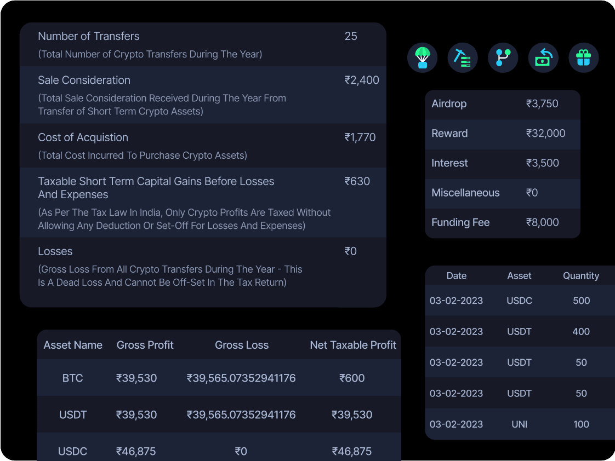Select the mining pickaxe icon
The height and width of the screenshot is (461, 615).
click(463, 57)
